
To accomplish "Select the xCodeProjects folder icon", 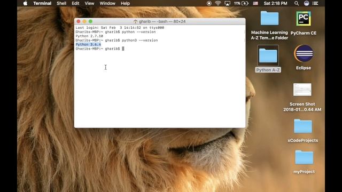I will point(303,126).
